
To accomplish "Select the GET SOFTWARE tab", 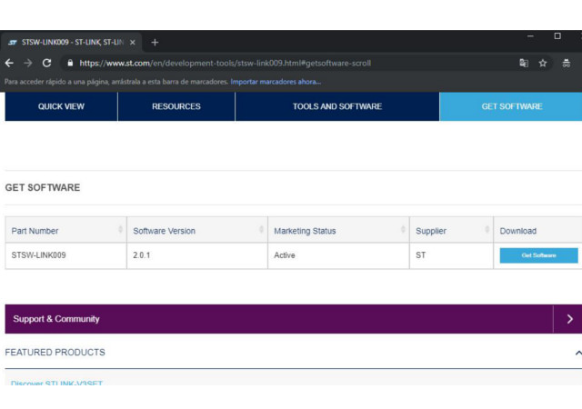I will click(511, 106).
